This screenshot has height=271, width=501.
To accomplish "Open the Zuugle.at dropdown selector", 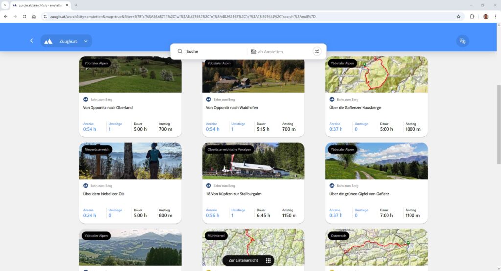I will point(67,41).
